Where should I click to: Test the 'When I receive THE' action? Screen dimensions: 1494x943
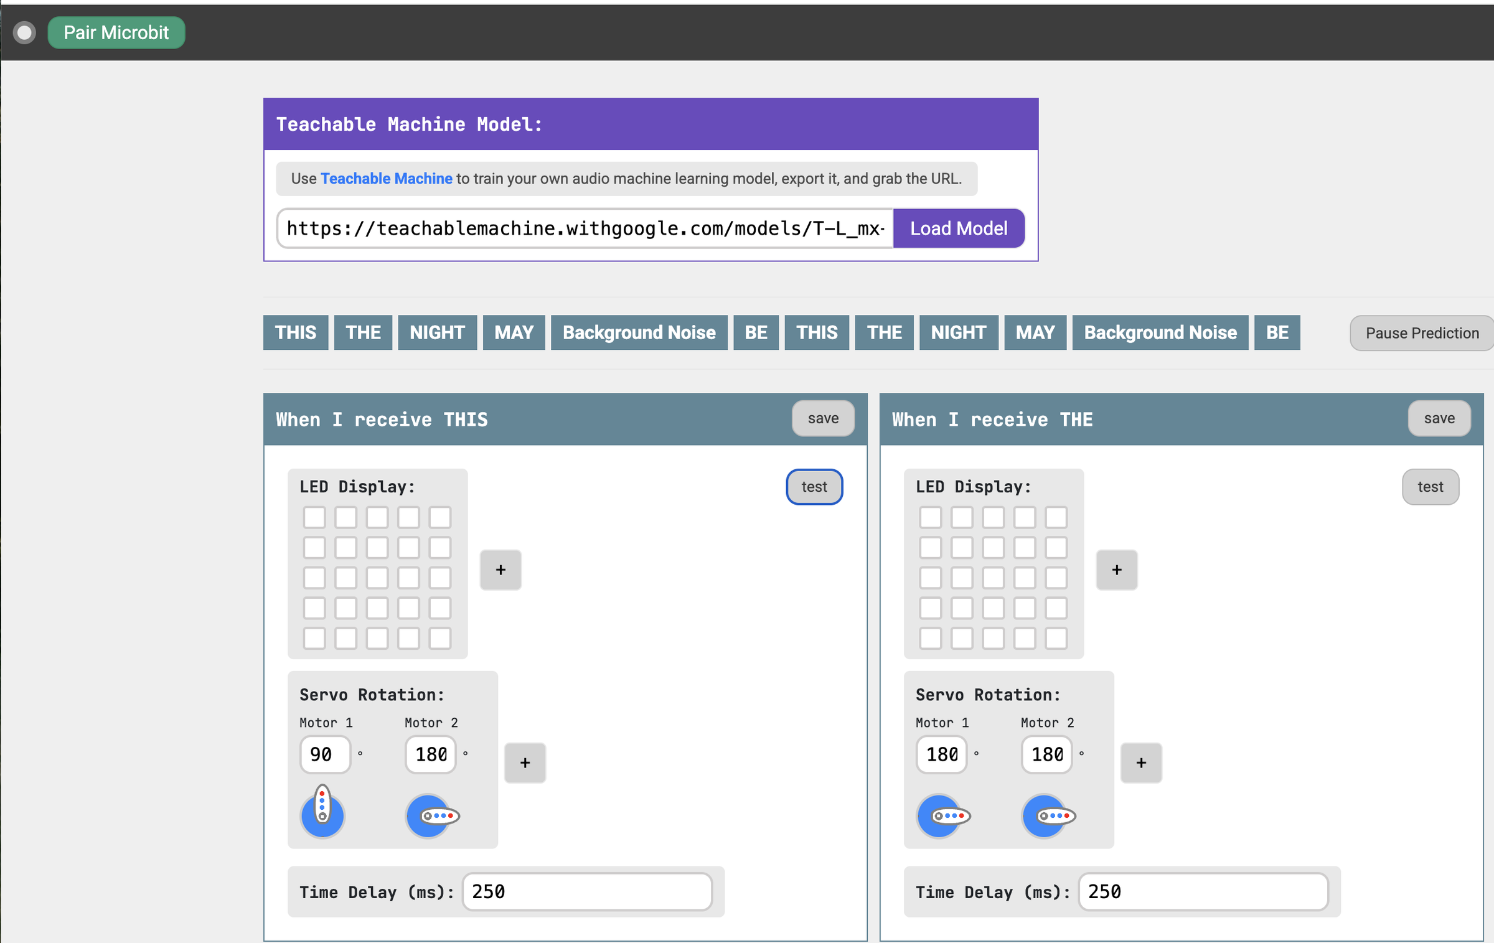1431,487
